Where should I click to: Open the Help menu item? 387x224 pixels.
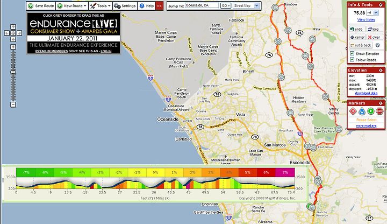(x=147, y=6)
